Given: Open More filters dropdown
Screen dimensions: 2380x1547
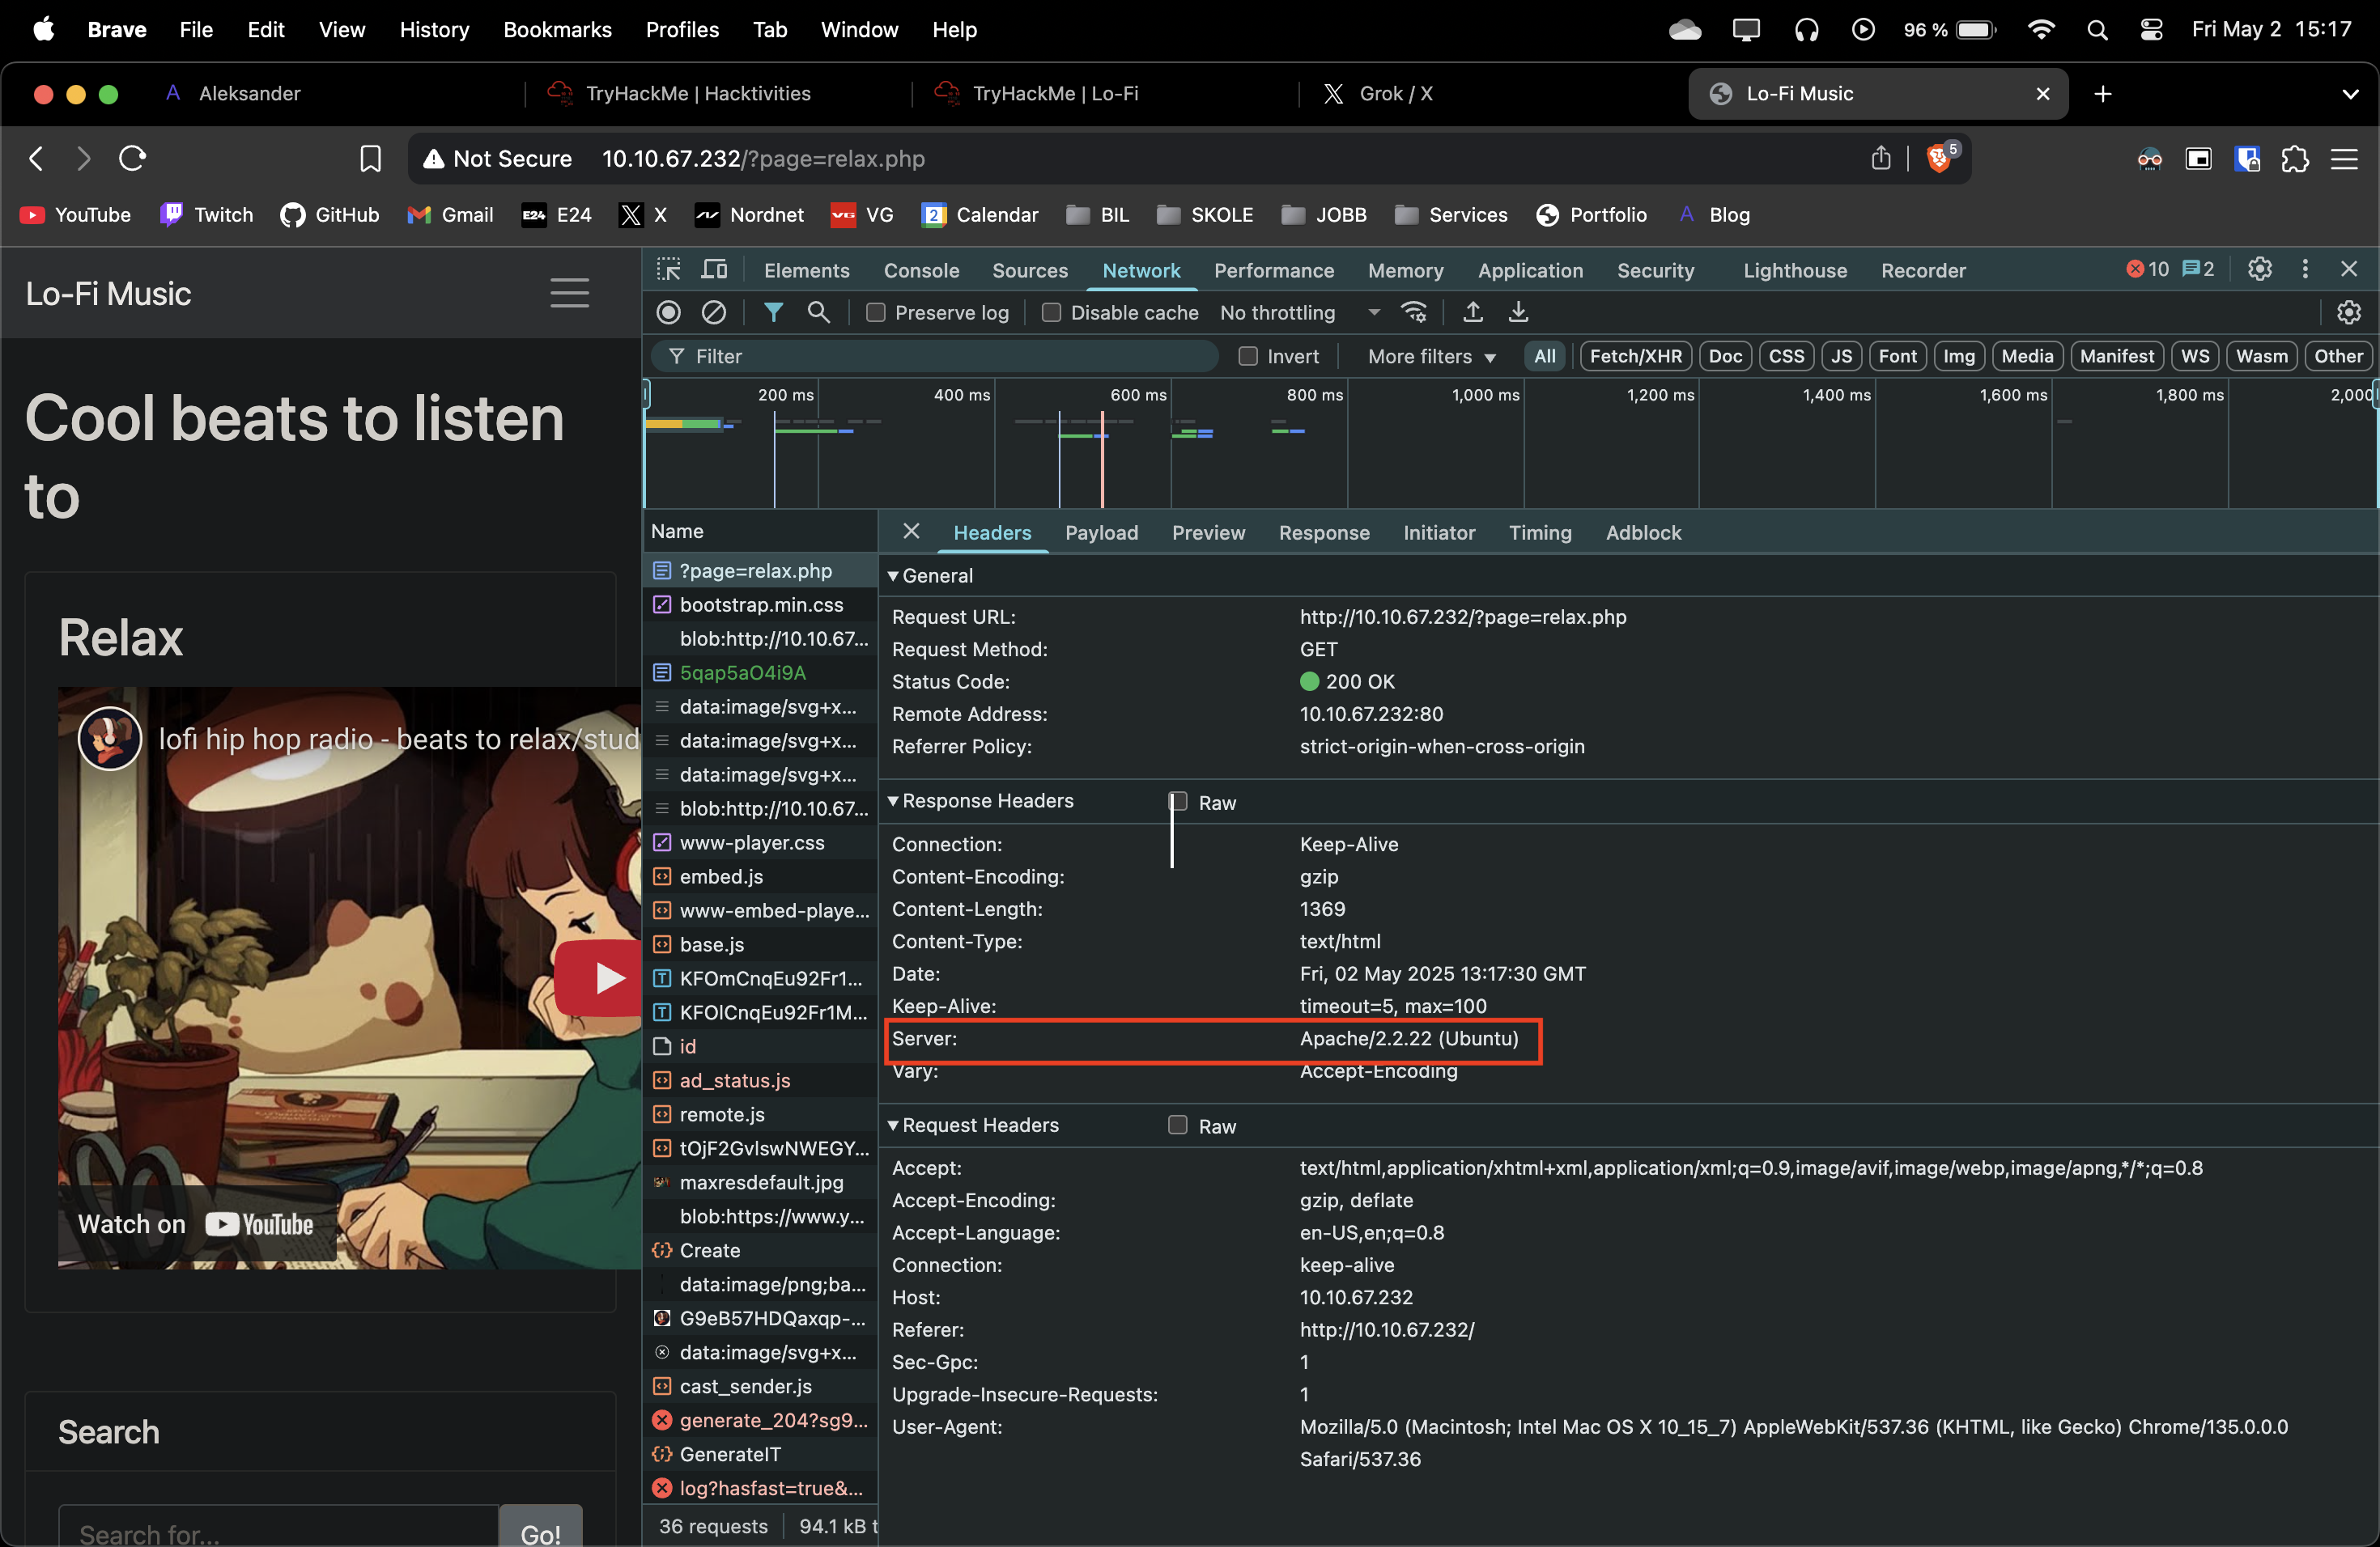Looking at the screenshot, I should click(x=1431, y=357).
